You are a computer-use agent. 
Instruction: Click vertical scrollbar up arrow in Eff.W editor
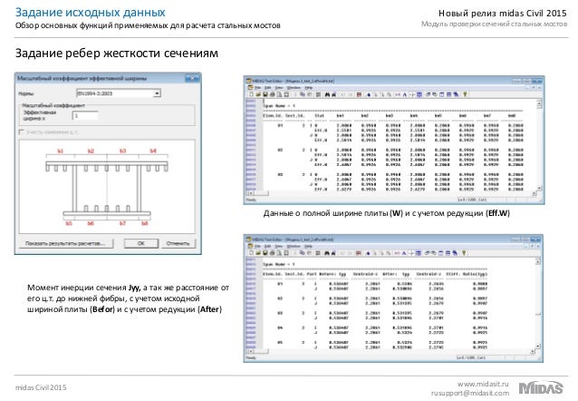pyautogui.click(x=538, y=104)
